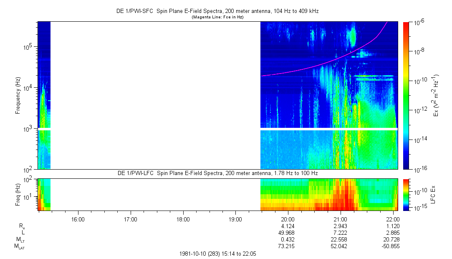Image resolution: width=452 pixels, height=259 pixels.
Task: Select the Magenta Line Fce subtitle text
Action: click(217, 17)
